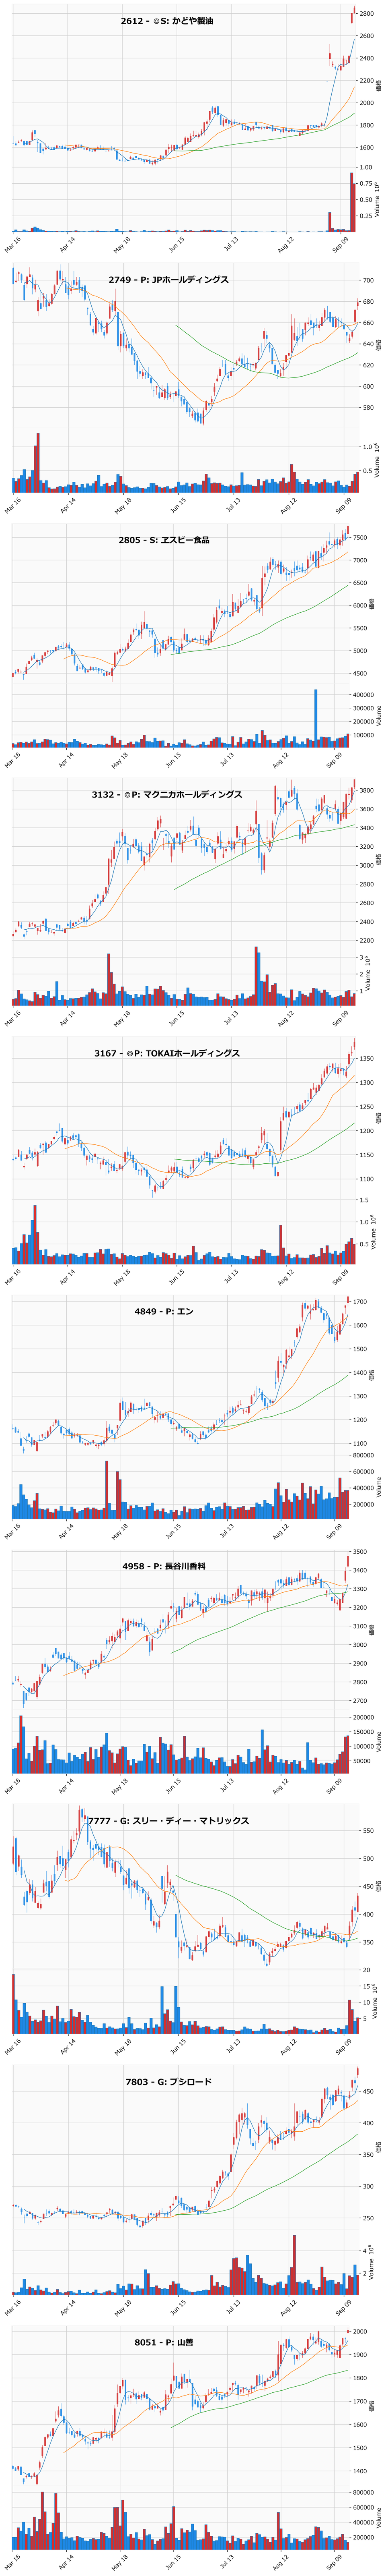Click May 18 date label under マクニカホールディングス chart
Image resolution: width=386 pixels, height=2576 pixels.
[122, 1018]
